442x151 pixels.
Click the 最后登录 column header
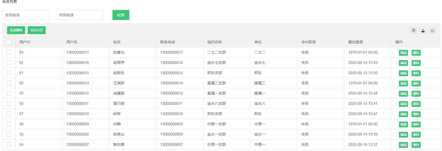pos(356,42)
